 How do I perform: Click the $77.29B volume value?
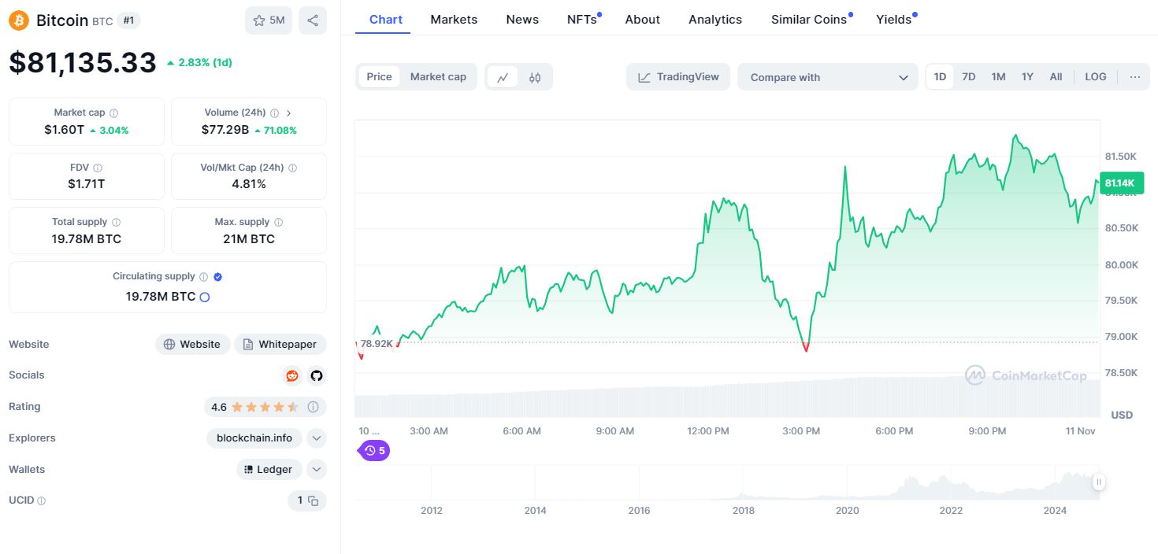[x=225, y=130]
